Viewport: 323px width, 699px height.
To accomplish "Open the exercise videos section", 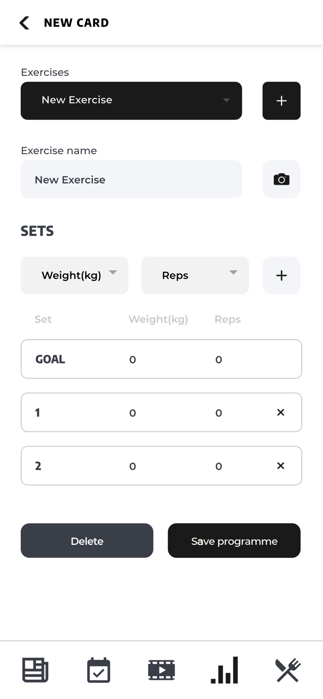I will (x=161, y=670).
